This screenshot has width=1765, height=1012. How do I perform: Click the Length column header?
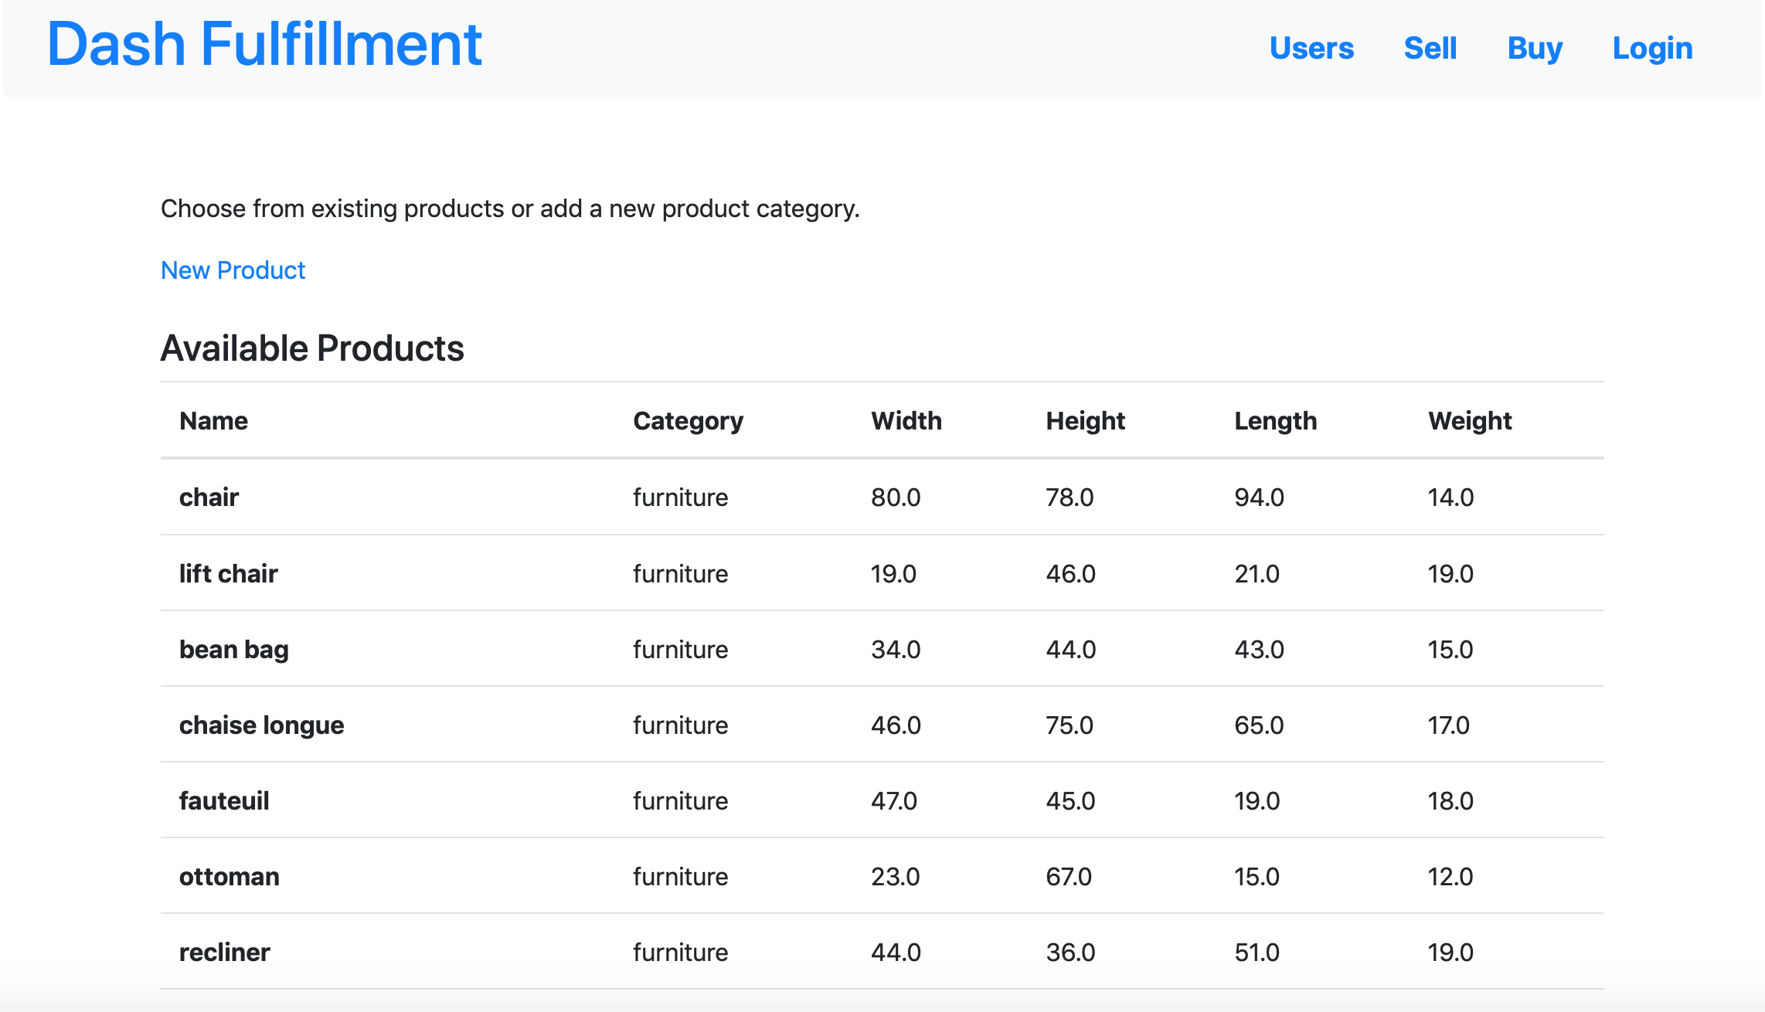click(1275, 421)
